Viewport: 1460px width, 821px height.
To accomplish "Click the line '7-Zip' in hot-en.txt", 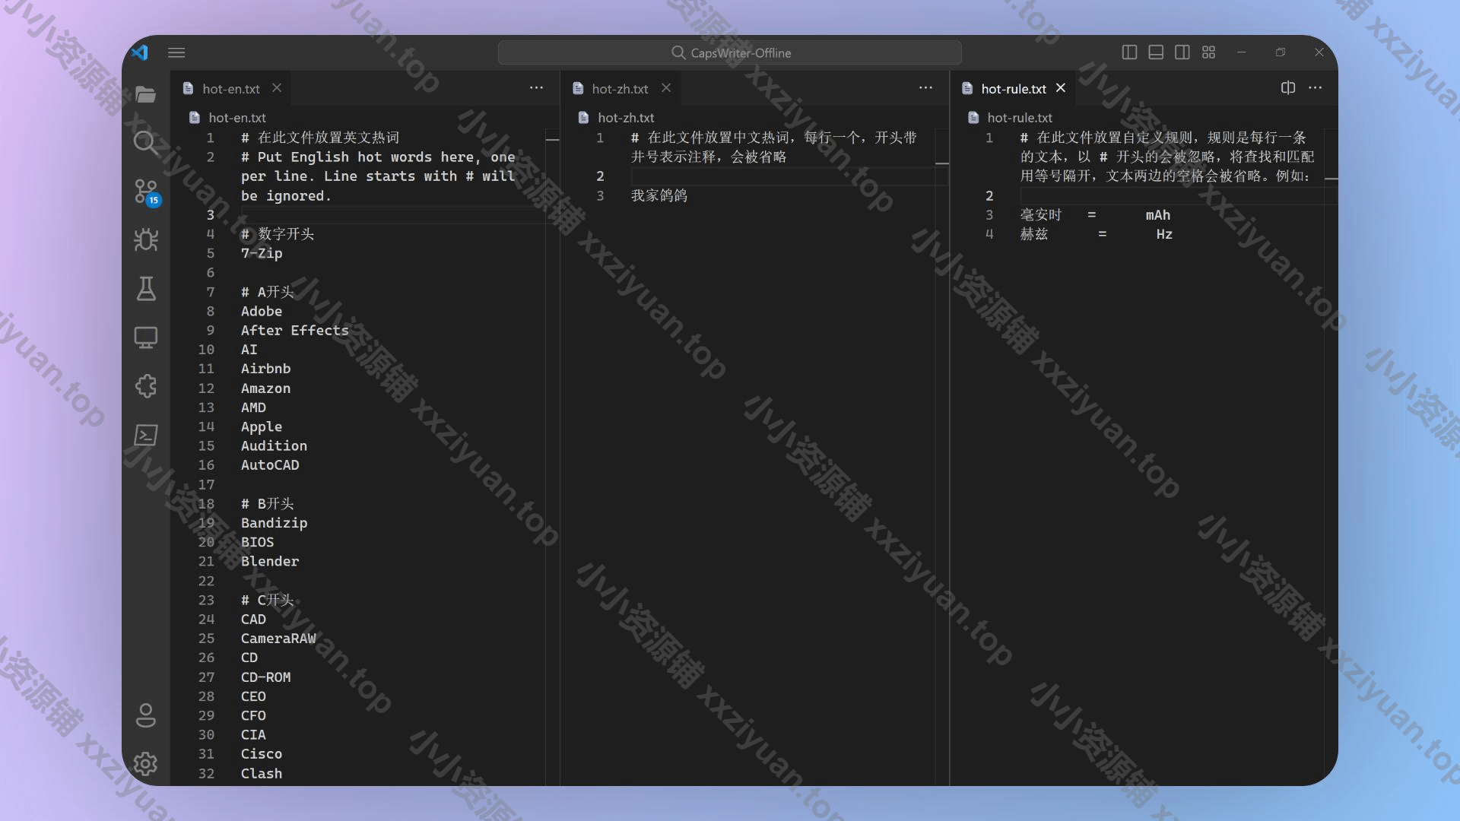I will pos(262,253).
